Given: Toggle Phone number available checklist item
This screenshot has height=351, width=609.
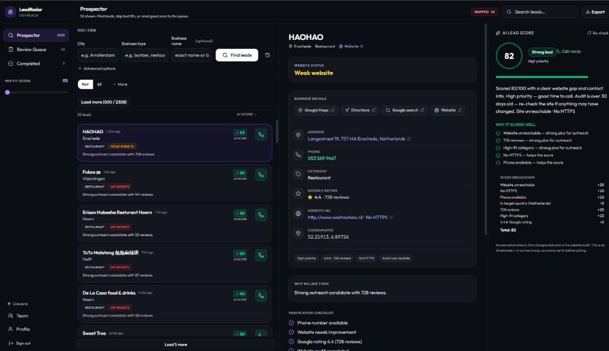Looking at the screenshot, I should [291, 322].
